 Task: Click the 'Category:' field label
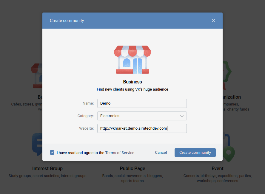tap(86, 116)
